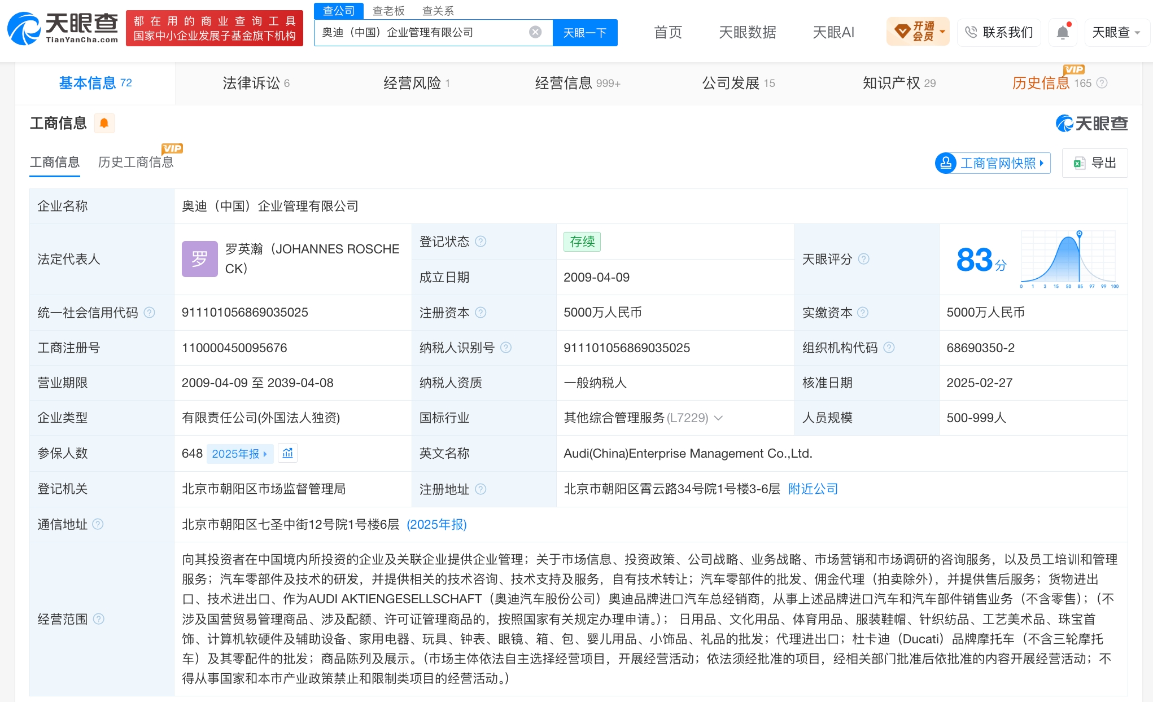Expand the 开通会员 membership dropdown
Image resolution: width=1153 pixels, height=702 pixels.
[918, 32]
